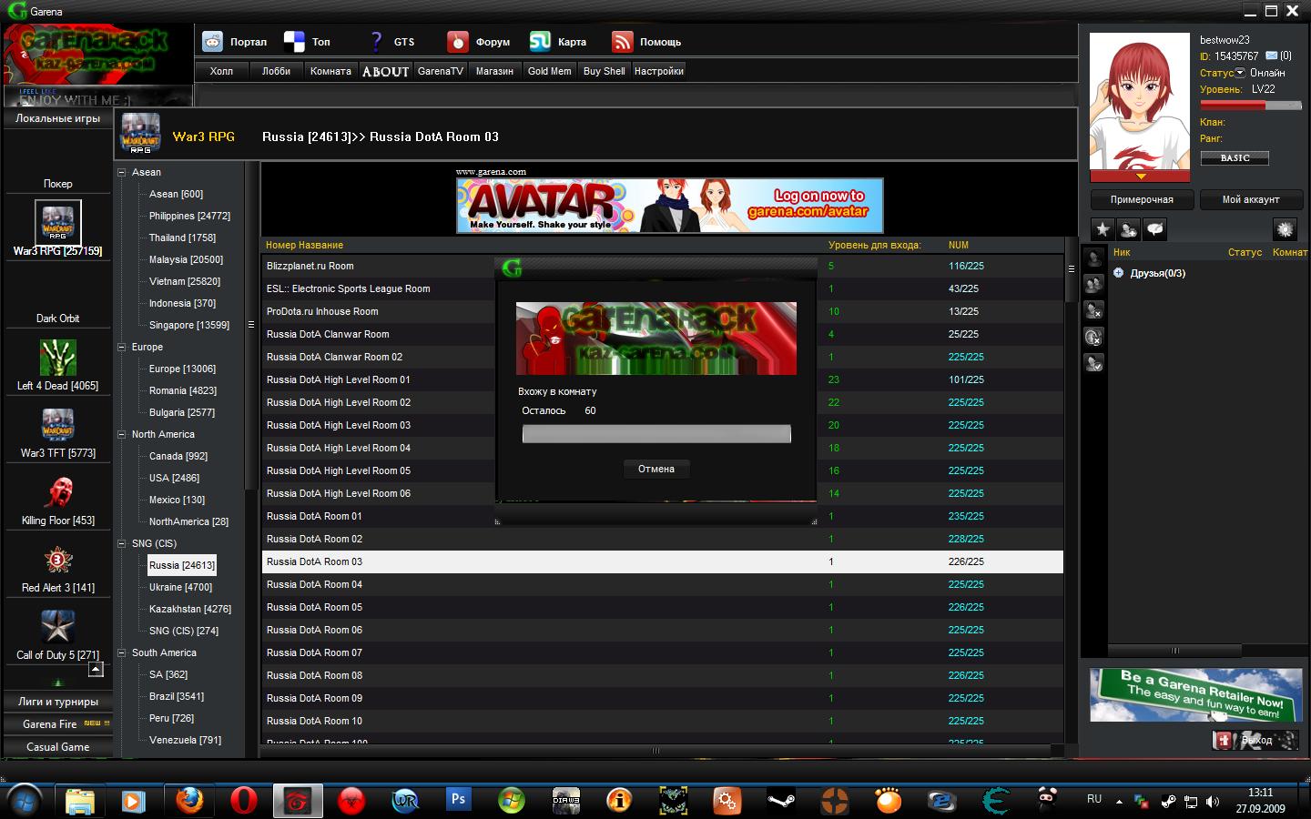Viewport: 1311px width, 819px height.
Task: Select the War3 TFT game icon
Action: [58, 424]
